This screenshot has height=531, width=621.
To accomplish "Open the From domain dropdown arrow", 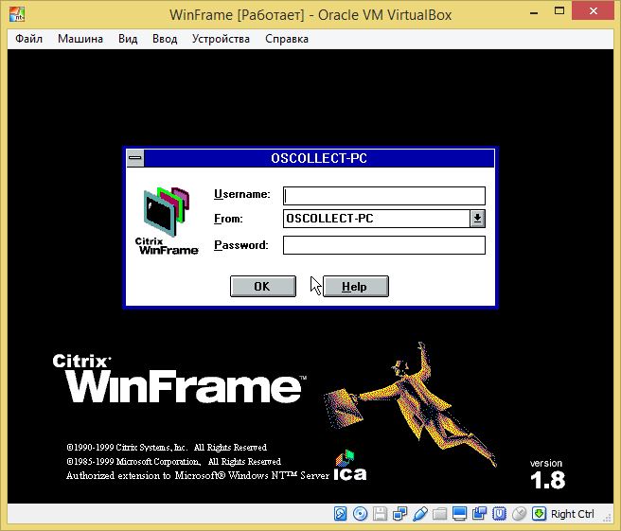I will point(477,219).
